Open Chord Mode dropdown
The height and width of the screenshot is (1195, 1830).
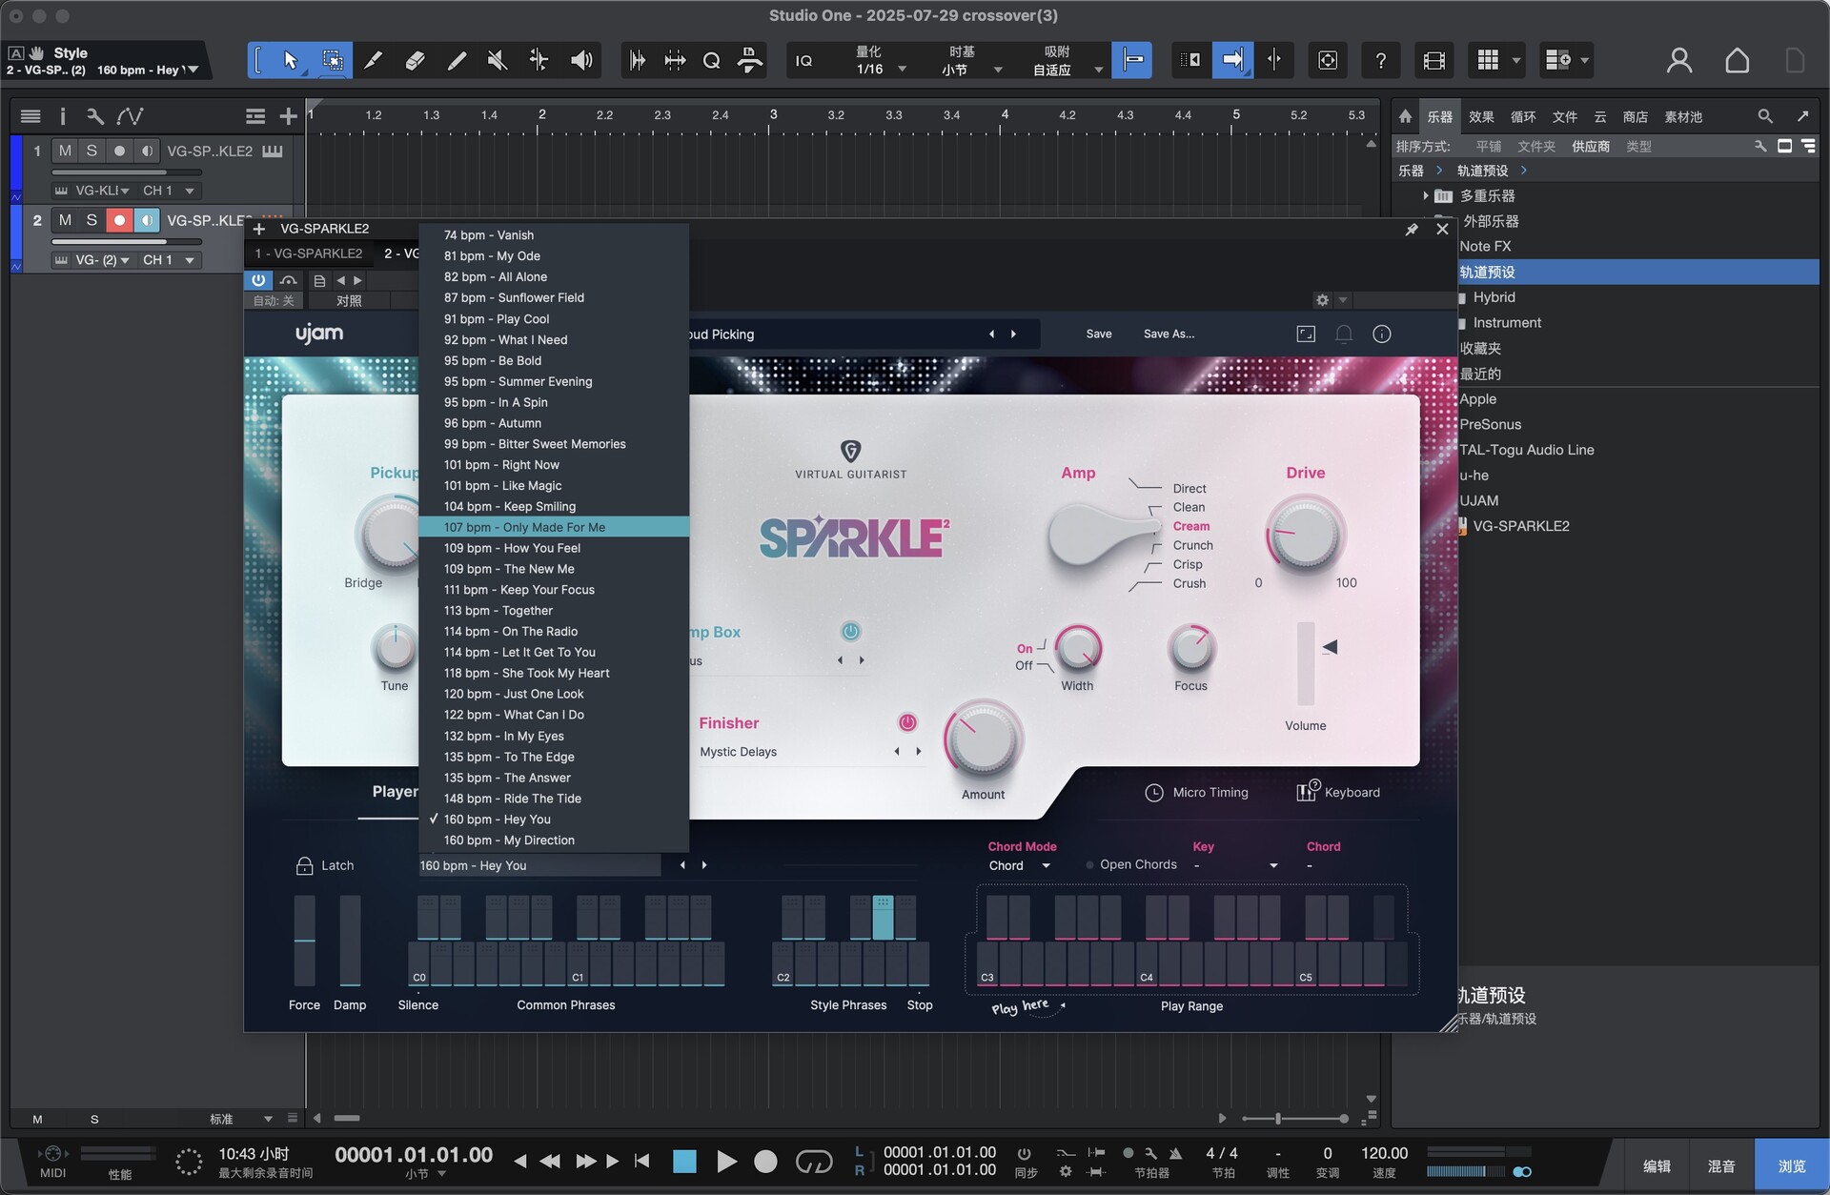(x=1019, y=865)
